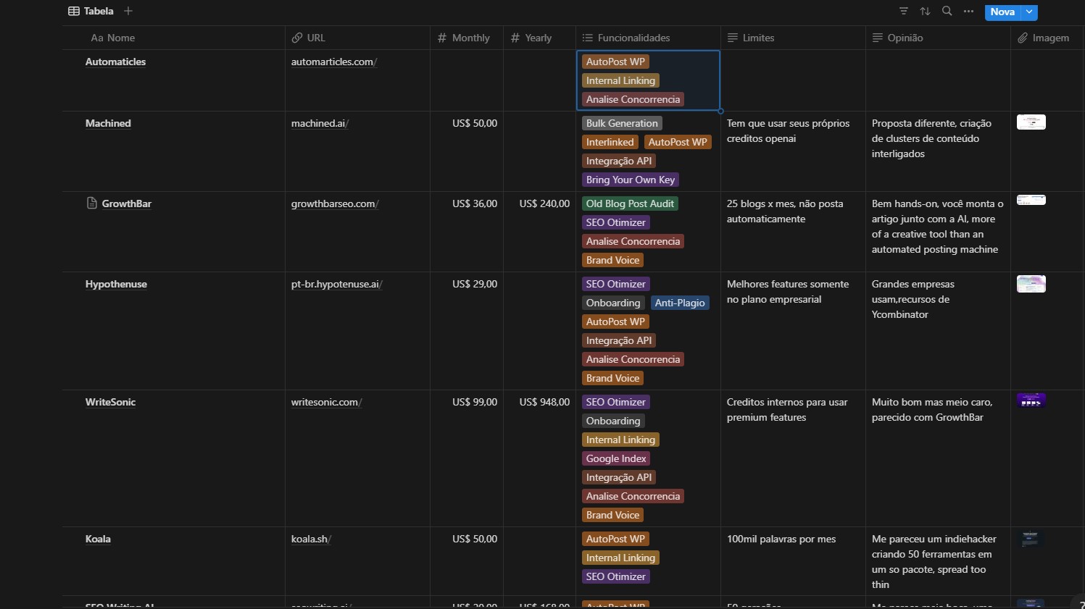
Task: Open the Nome column header
Action: [x=113, y=38]
